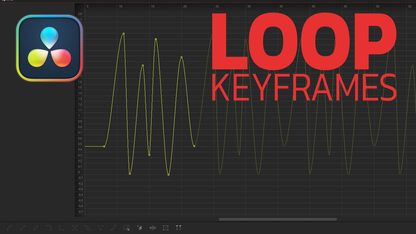This screenshot has width=416, height=234.
Task: Select the last solid-curve keyframe near frame 21
Action: point(194,146)
